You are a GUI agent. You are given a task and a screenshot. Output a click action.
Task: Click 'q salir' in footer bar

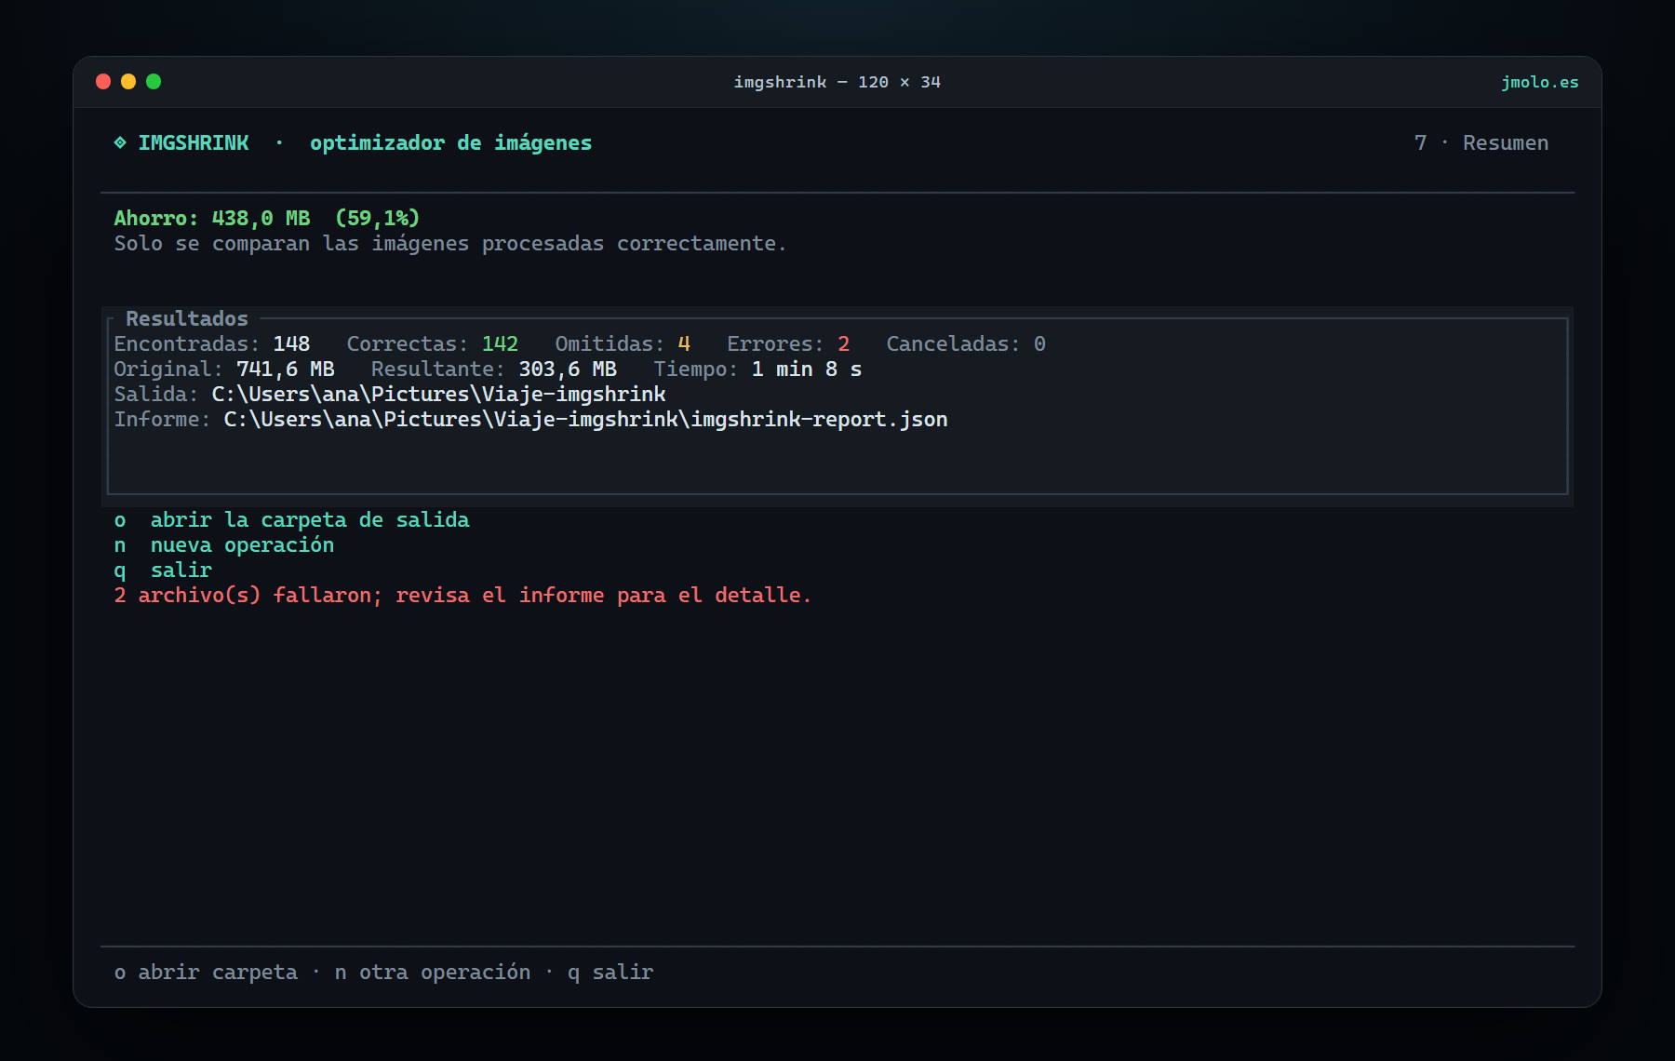pyautogui.click(x=610, y=972)
